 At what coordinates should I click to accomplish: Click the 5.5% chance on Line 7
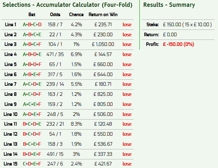point(76,84)
